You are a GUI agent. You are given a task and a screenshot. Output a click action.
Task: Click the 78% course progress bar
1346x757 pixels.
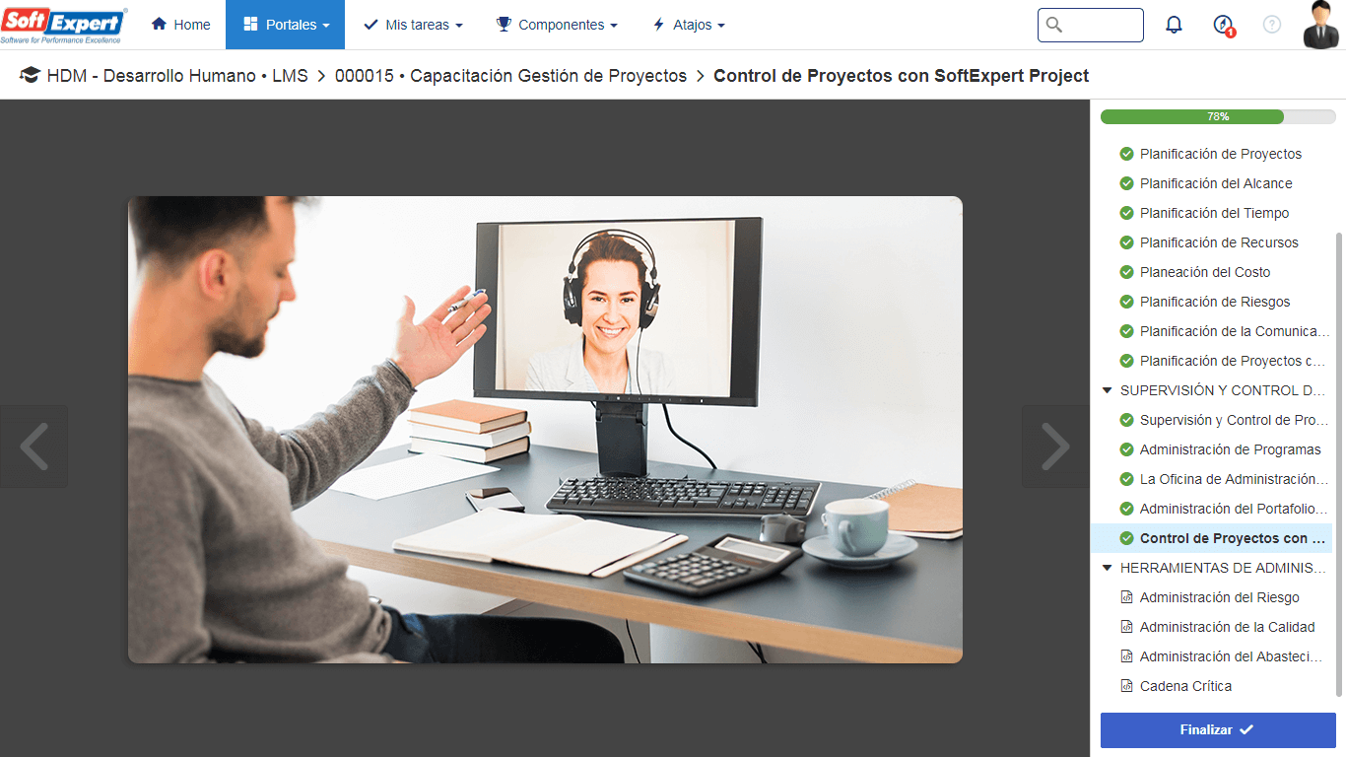pyautogui.click(x=1218, y=116)
